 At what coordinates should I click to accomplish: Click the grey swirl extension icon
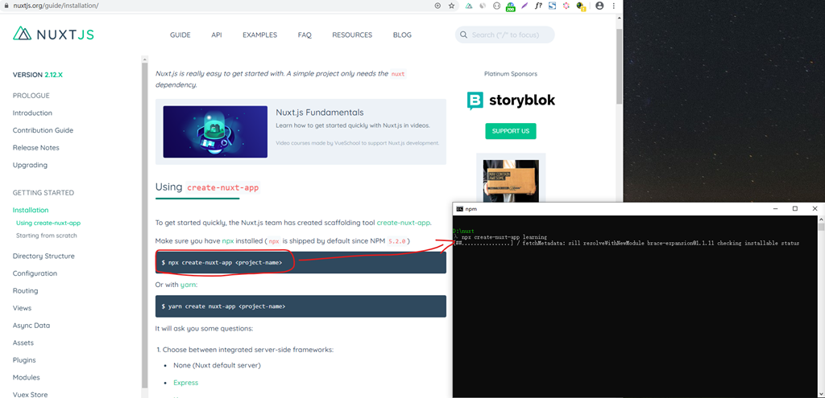point(483,6)
